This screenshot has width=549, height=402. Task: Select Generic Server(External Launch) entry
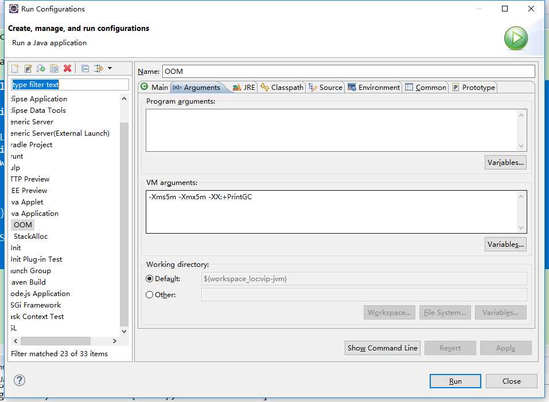point(60,133)
